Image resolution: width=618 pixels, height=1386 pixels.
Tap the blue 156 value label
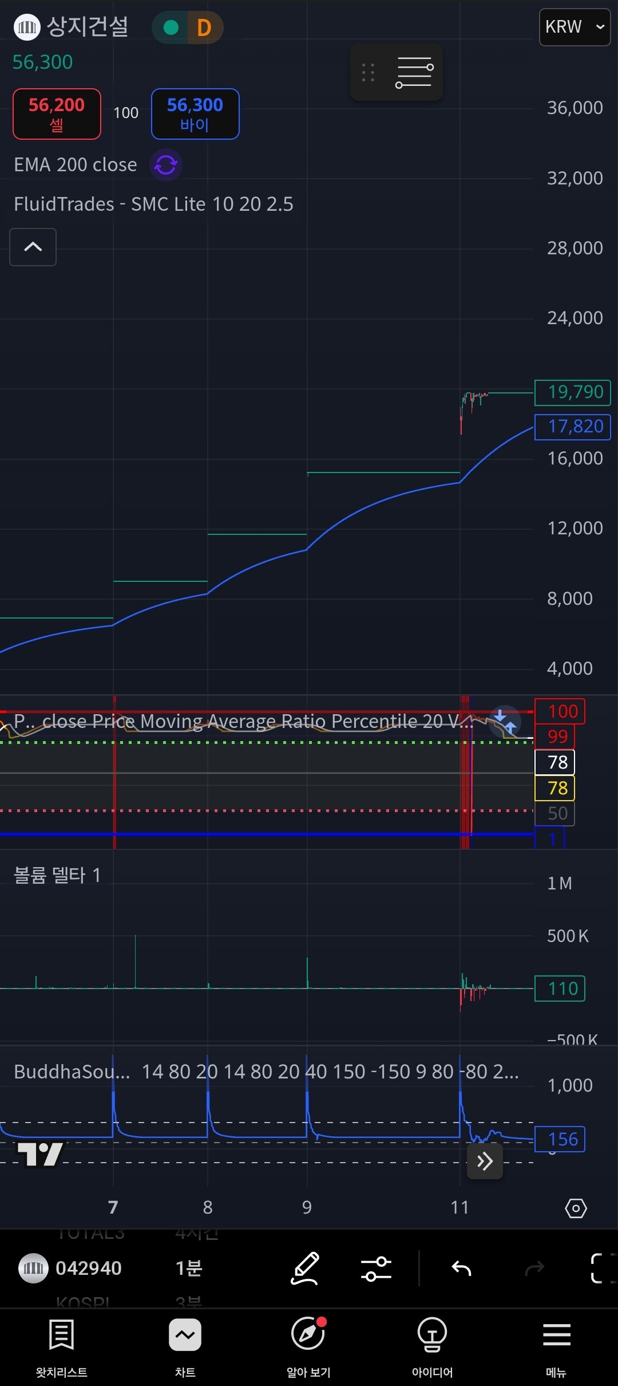tap(560, 1139)
